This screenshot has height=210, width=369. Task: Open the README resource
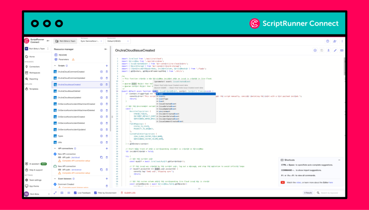click(x=61, y=55)
